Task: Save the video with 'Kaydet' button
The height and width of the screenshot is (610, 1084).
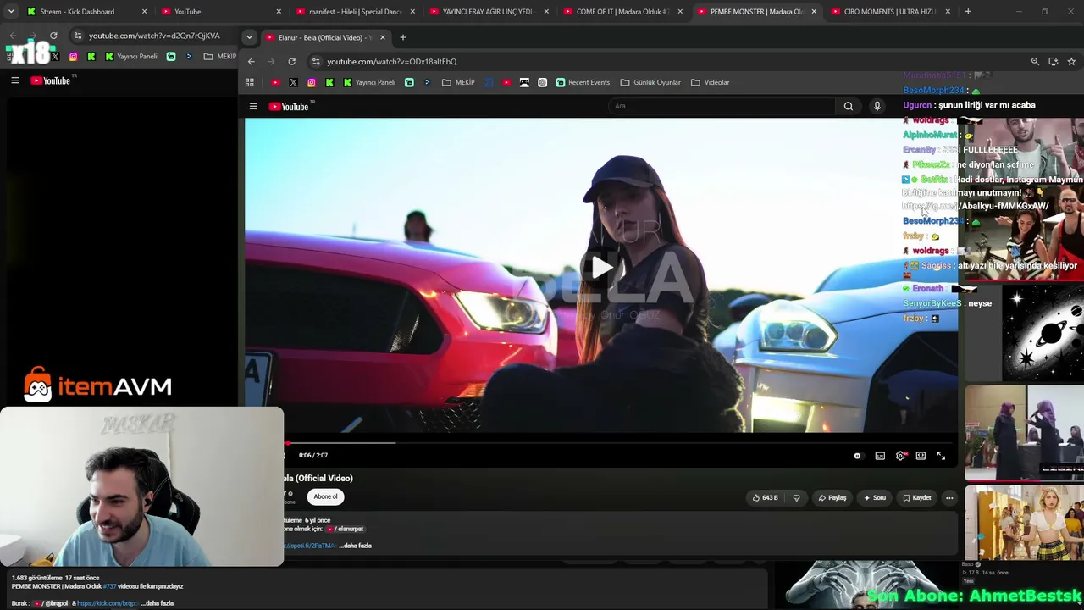Action: 917,497
